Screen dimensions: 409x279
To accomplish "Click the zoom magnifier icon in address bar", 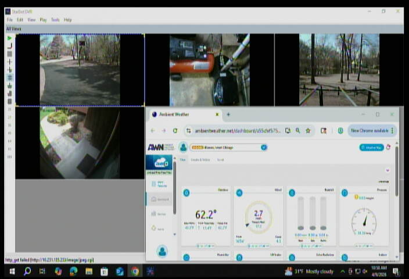I will (x=297, y=131).
